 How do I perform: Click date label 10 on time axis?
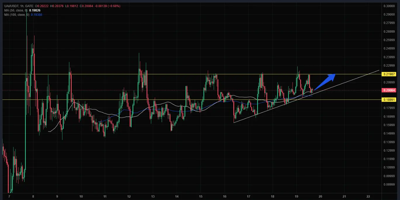81,196
